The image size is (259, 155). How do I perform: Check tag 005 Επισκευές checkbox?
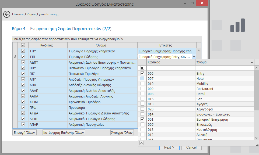click(142, 124)
